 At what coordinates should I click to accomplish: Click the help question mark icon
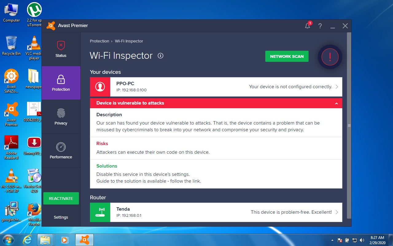tap(320, 26)
